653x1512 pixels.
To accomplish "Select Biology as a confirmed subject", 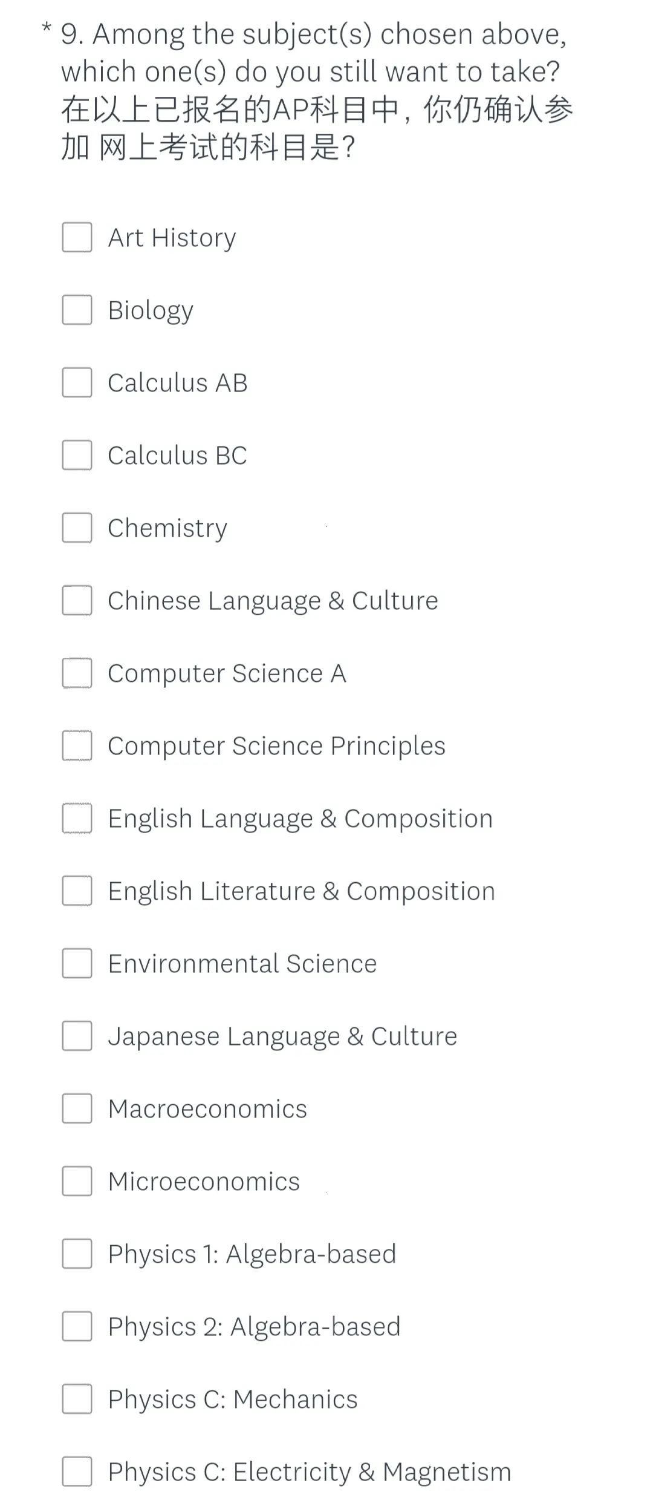I will click(x=76, y=310).
